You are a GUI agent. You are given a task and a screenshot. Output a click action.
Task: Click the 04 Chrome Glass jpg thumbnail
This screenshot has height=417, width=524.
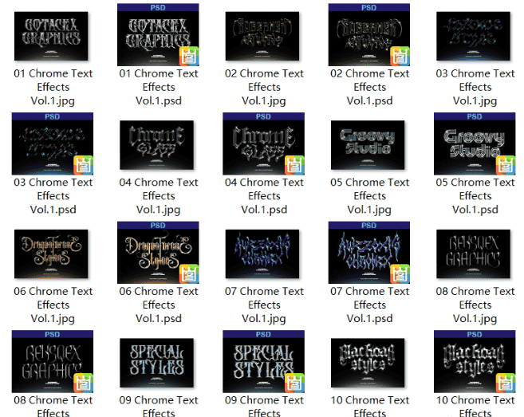[157, 145]
